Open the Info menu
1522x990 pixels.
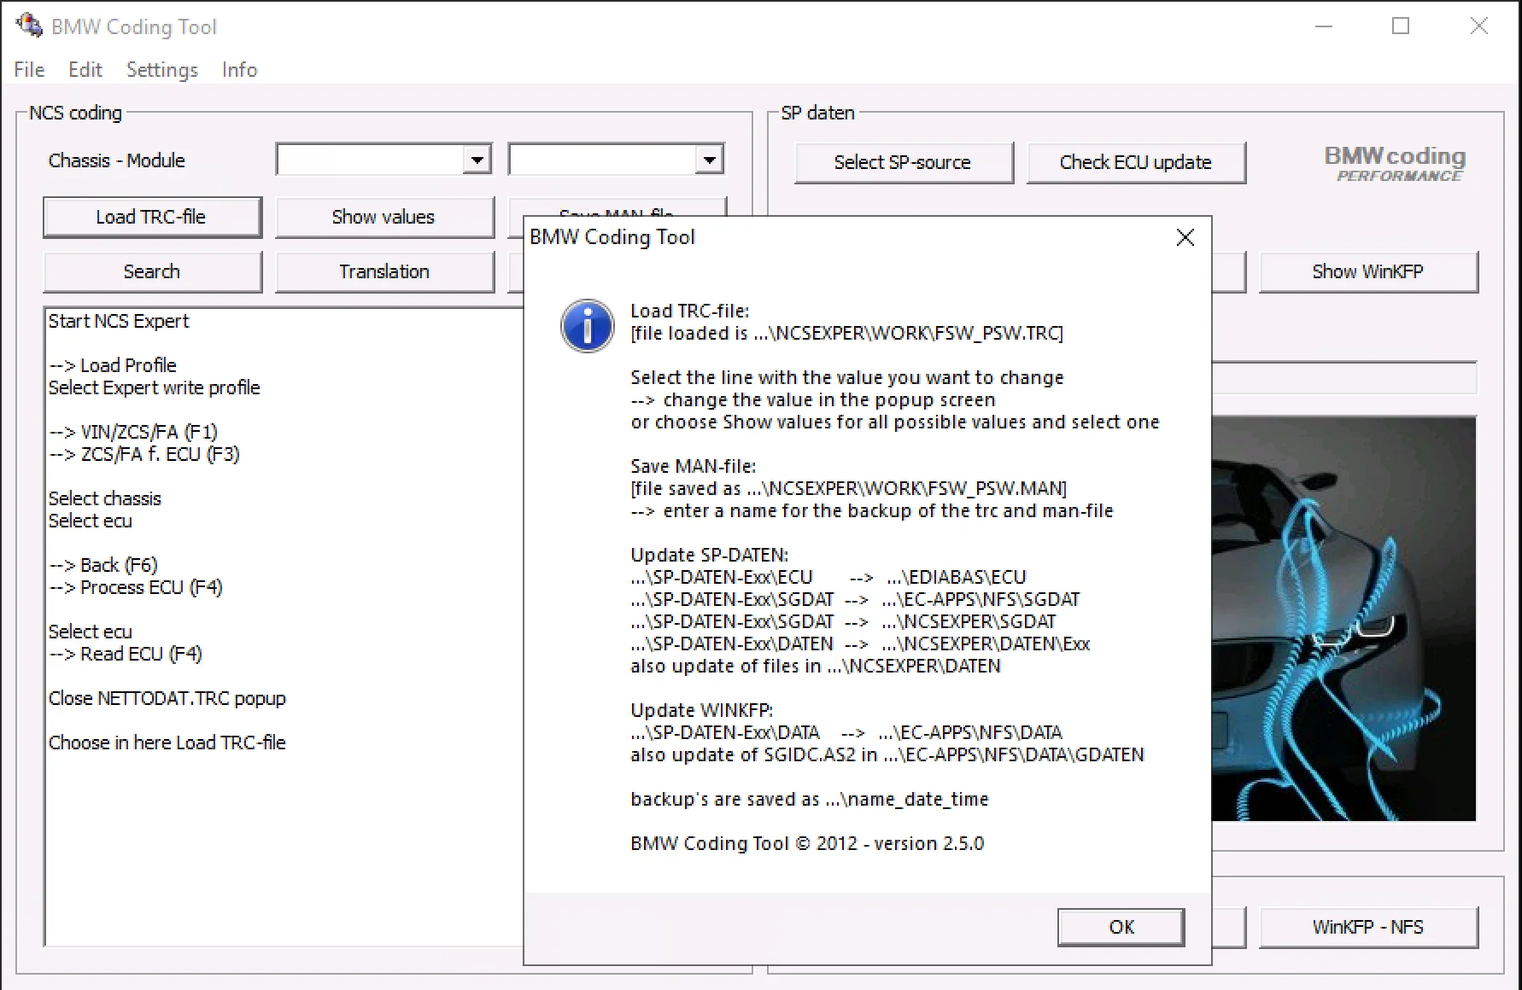tap(239, 70)
